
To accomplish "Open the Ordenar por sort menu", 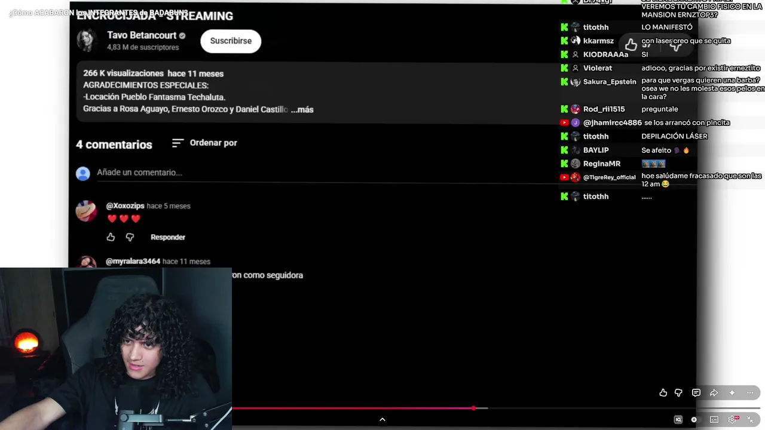I will pos(204,143).
